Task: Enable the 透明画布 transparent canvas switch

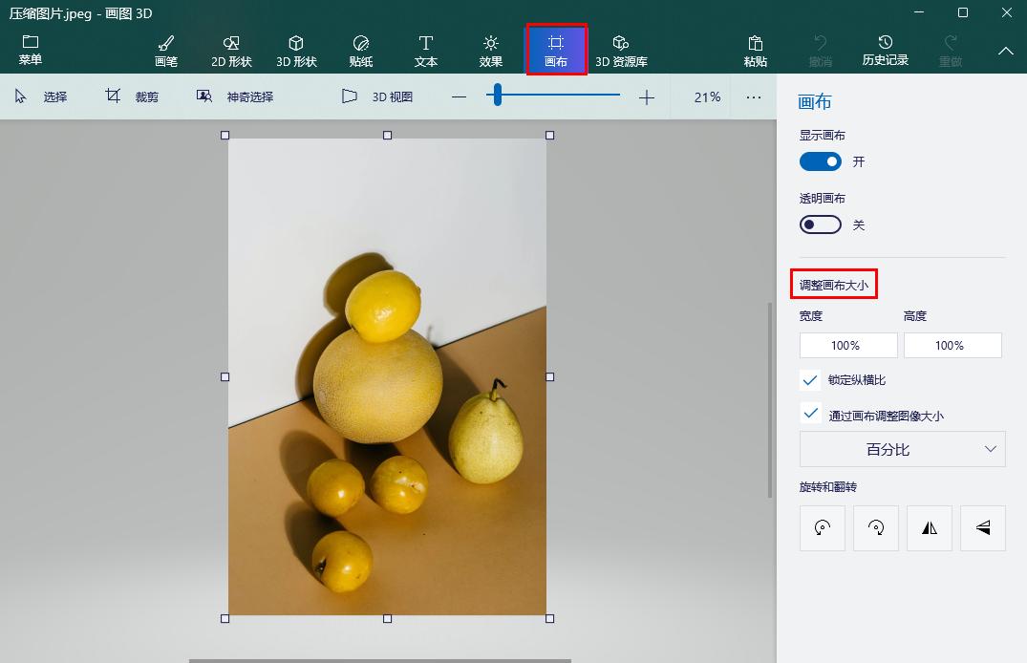Action: (x=820, y=225)
